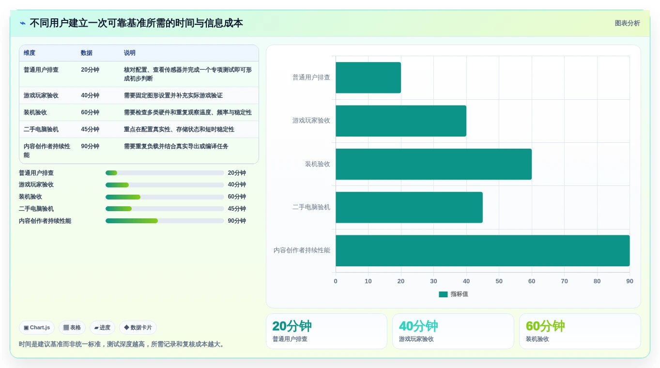
Task: Open the 20分钟 普通用户排查 data card
Action: point(326,331)
